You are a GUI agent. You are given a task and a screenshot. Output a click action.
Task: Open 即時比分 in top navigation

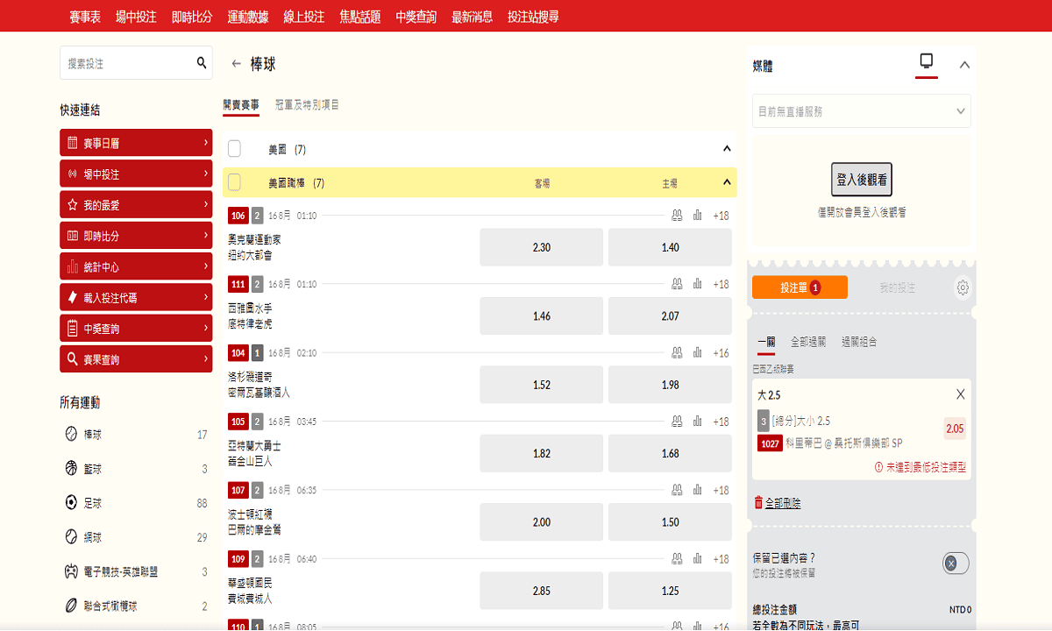191,17
